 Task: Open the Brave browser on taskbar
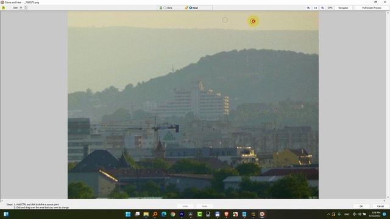226,214
